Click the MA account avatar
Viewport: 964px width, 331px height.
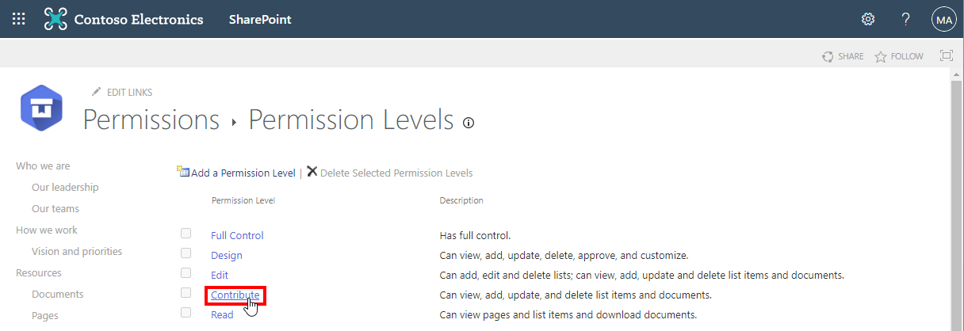click(943, 20)
